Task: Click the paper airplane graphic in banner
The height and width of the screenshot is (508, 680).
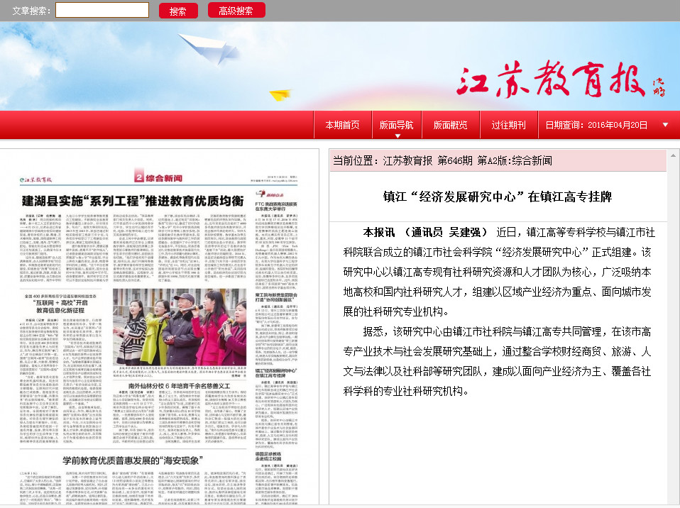Action: coord(199,47)
